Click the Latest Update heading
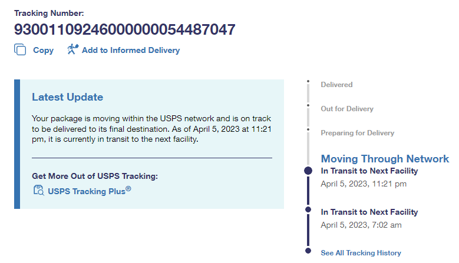The width and height of the screenshot is (459, 263). (x=67, y=97)
